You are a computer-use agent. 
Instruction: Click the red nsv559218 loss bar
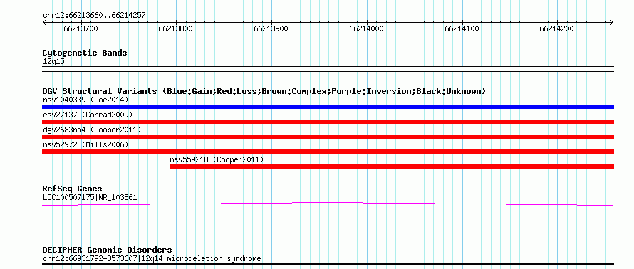point(392,167)
